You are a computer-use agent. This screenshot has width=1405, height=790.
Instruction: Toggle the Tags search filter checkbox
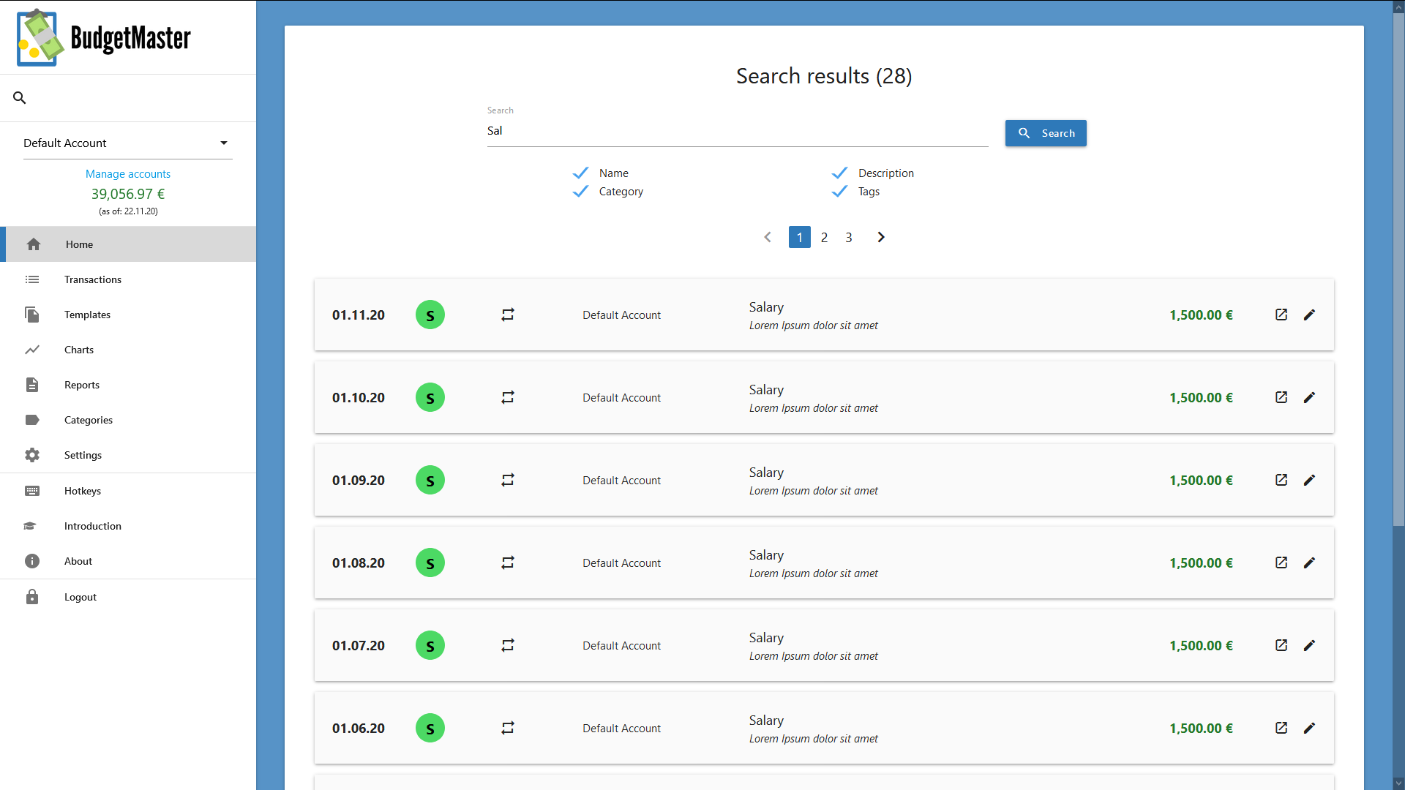pyautogui.click(x=839, y=191)
